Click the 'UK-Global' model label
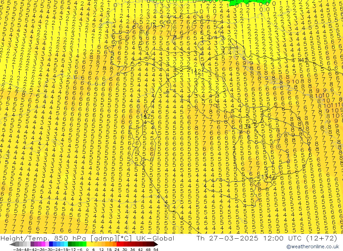Screen dimensions: 343x251 [x=155, y=238]
